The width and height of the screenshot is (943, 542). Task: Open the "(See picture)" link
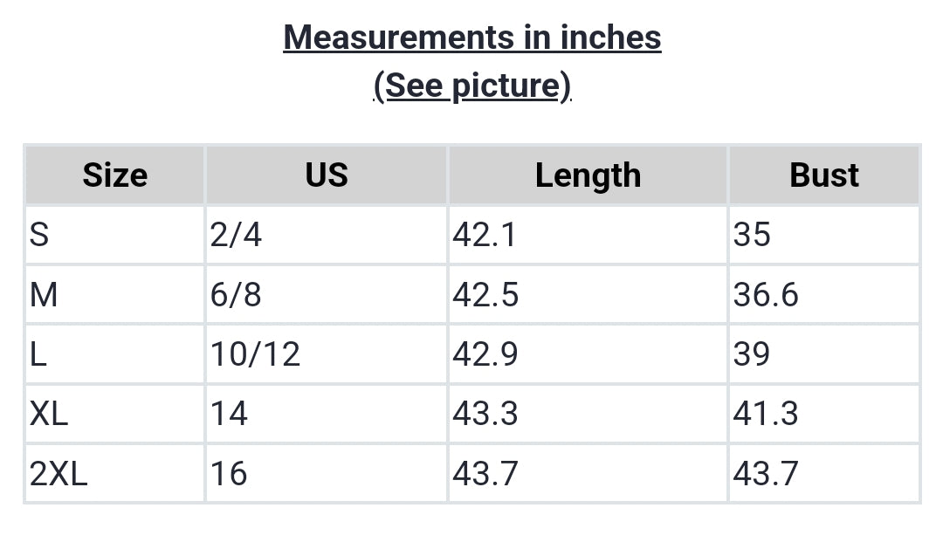pyautogui.click(x=471, y=86)
